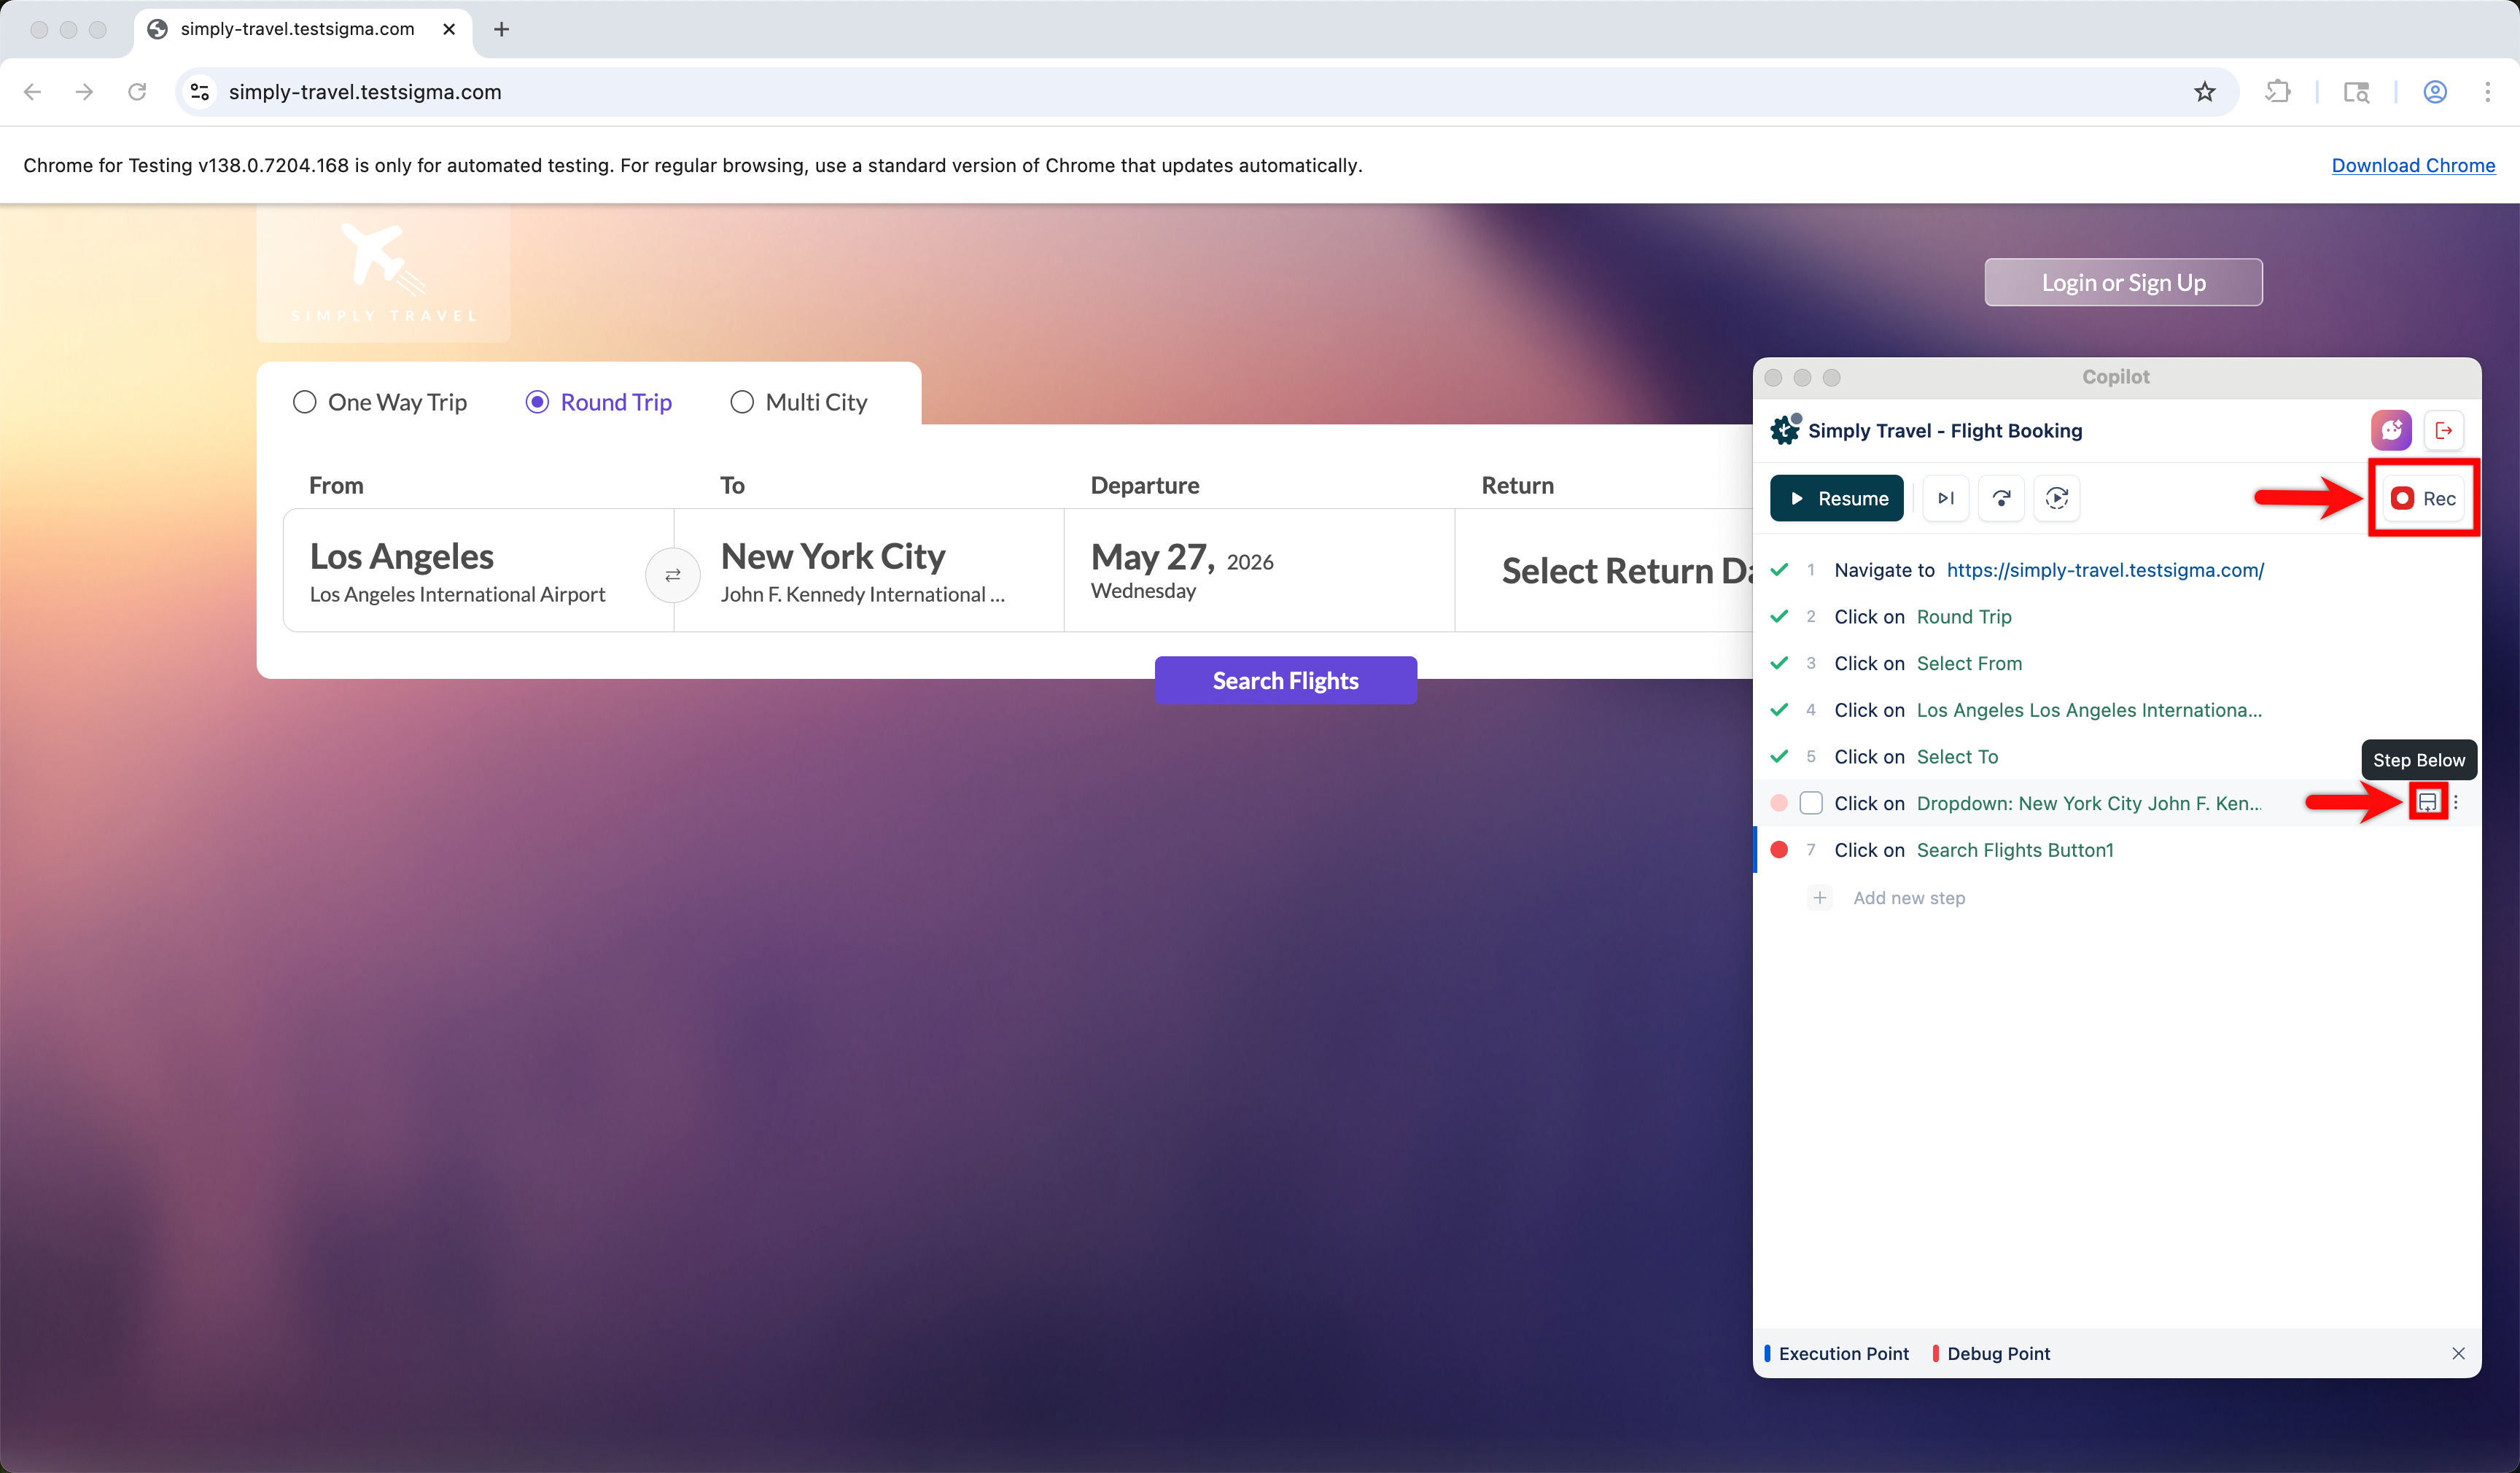2520x1473 pixels.
Task: Click the Step Below icon on step 6
Action: pos(2428,802)
